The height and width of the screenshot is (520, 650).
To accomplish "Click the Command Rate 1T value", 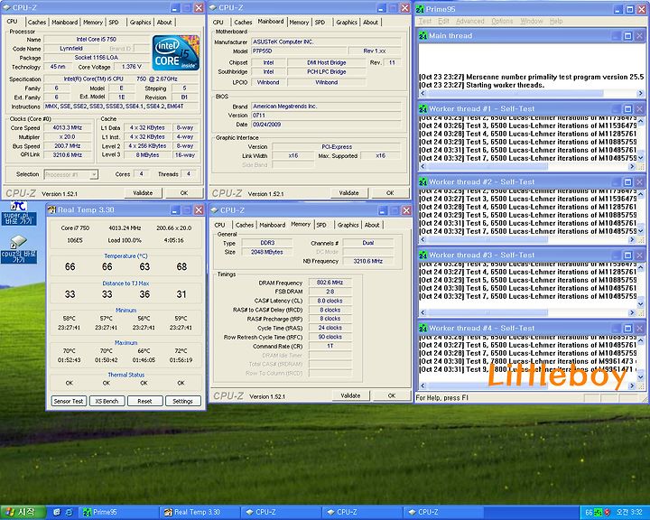I will pyautogui.click(x=330, y=346).
